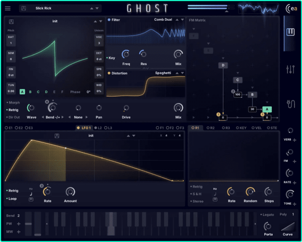Open the mixer sliders sidebar icon
302x242 pixels.
click(291, 69)
